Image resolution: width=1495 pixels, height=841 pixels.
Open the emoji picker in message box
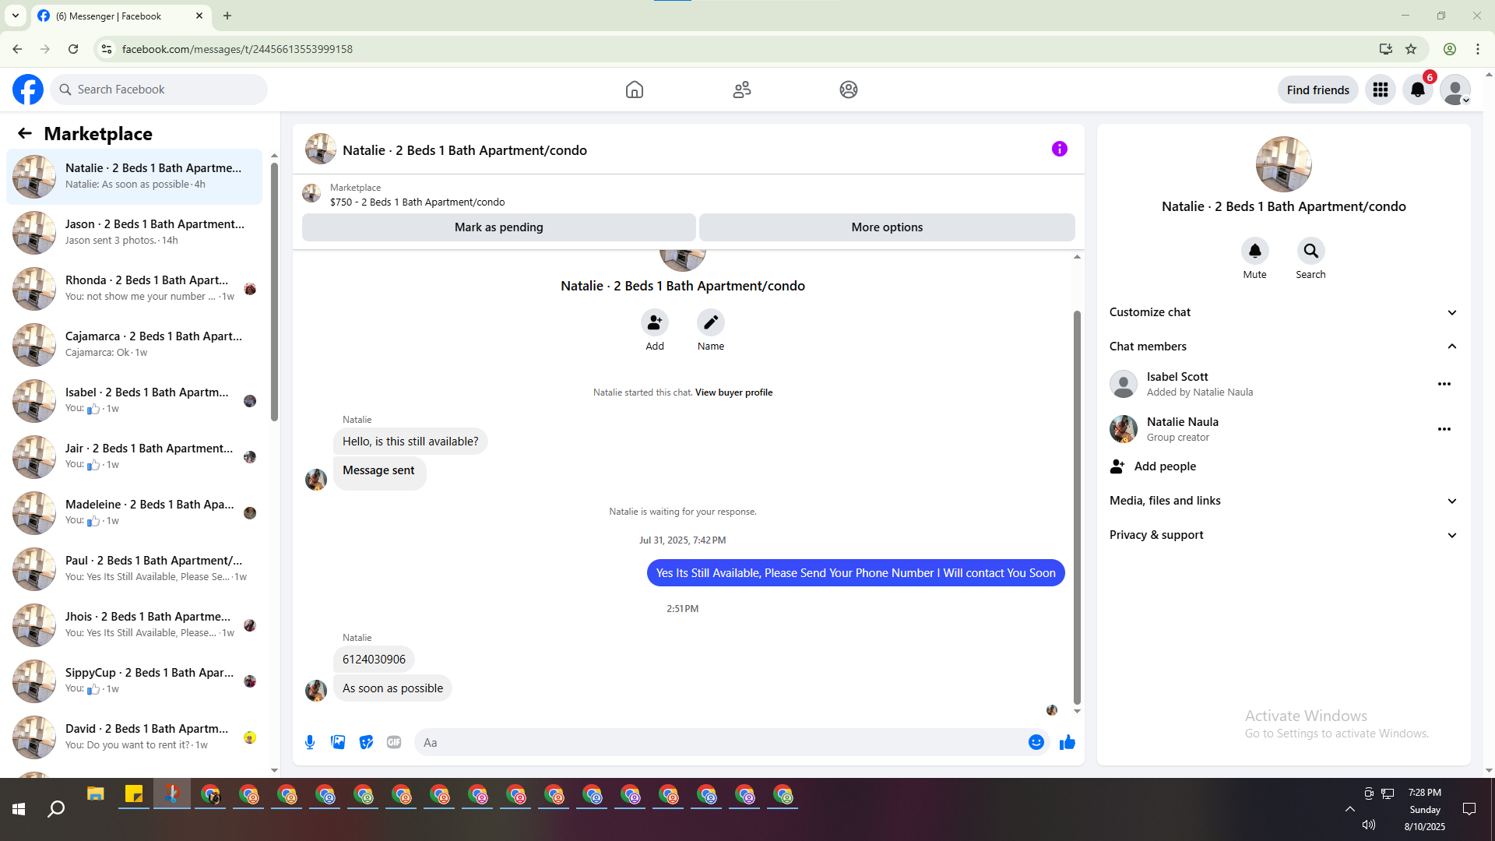1036,742
